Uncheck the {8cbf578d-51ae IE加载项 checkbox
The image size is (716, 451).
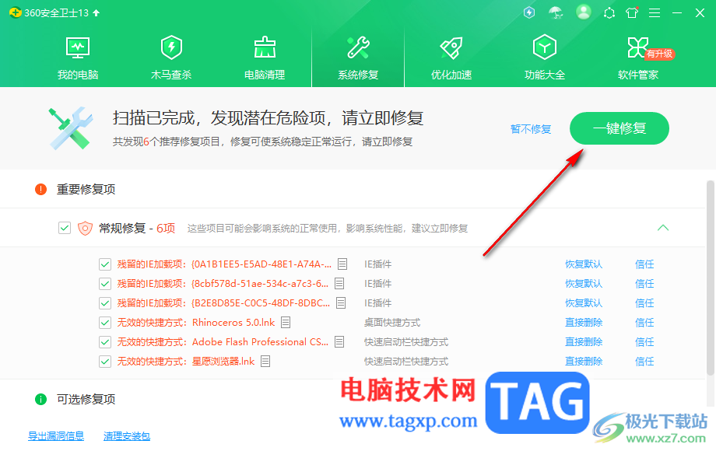coord(105,284)
